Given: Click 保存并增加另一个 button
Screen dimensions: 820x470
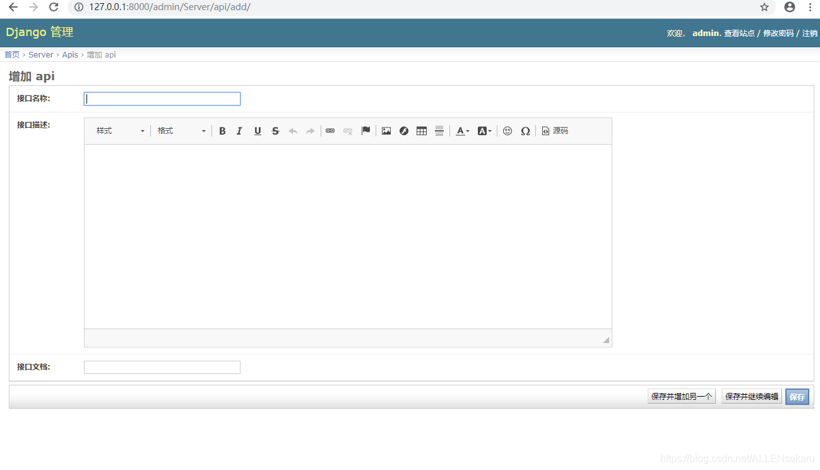Looking at the screenshot, I should 682,397.
